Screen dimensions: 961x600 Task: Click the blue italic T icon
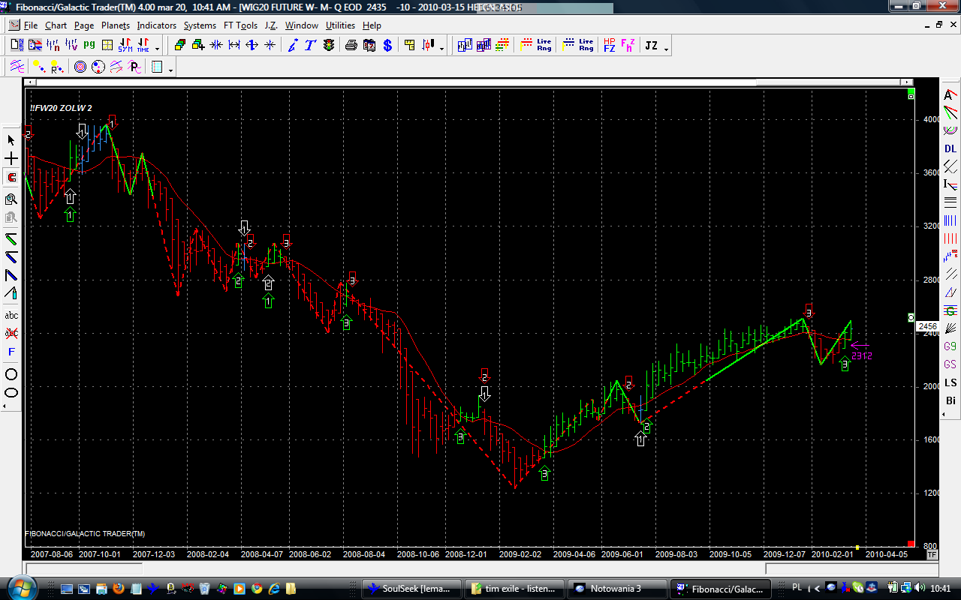310,46
